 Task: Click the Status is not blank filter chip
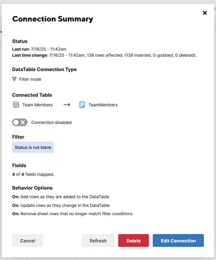pos(33,147)
